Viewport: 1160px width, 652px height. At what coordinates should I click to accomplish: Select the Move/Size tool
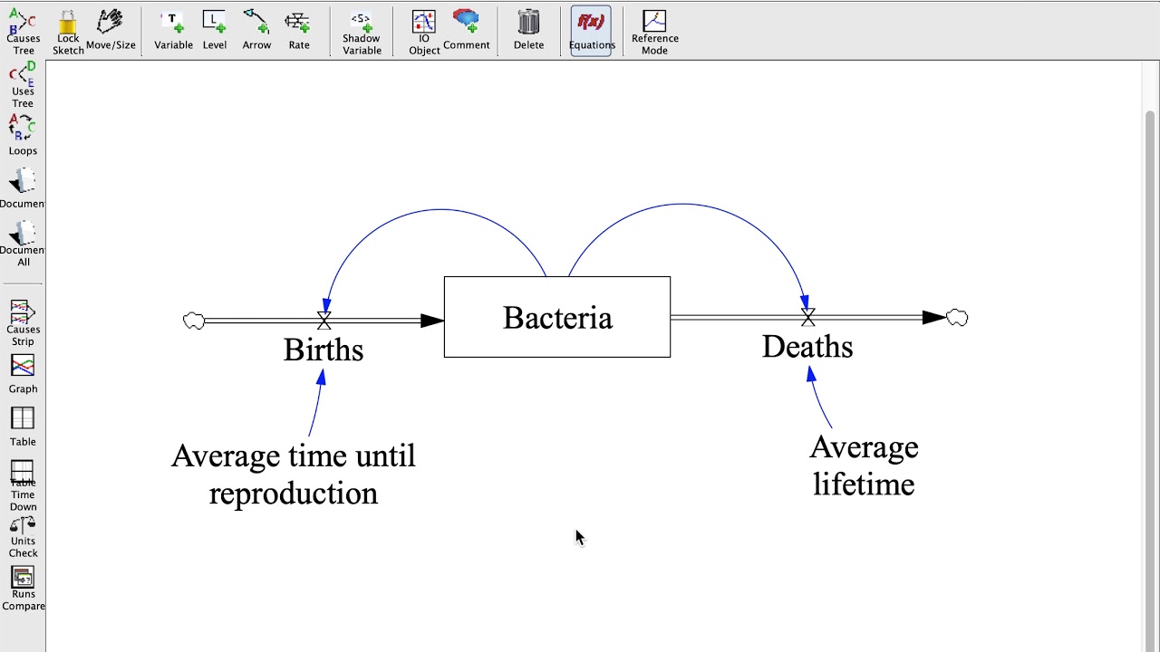tap(111, 30)
